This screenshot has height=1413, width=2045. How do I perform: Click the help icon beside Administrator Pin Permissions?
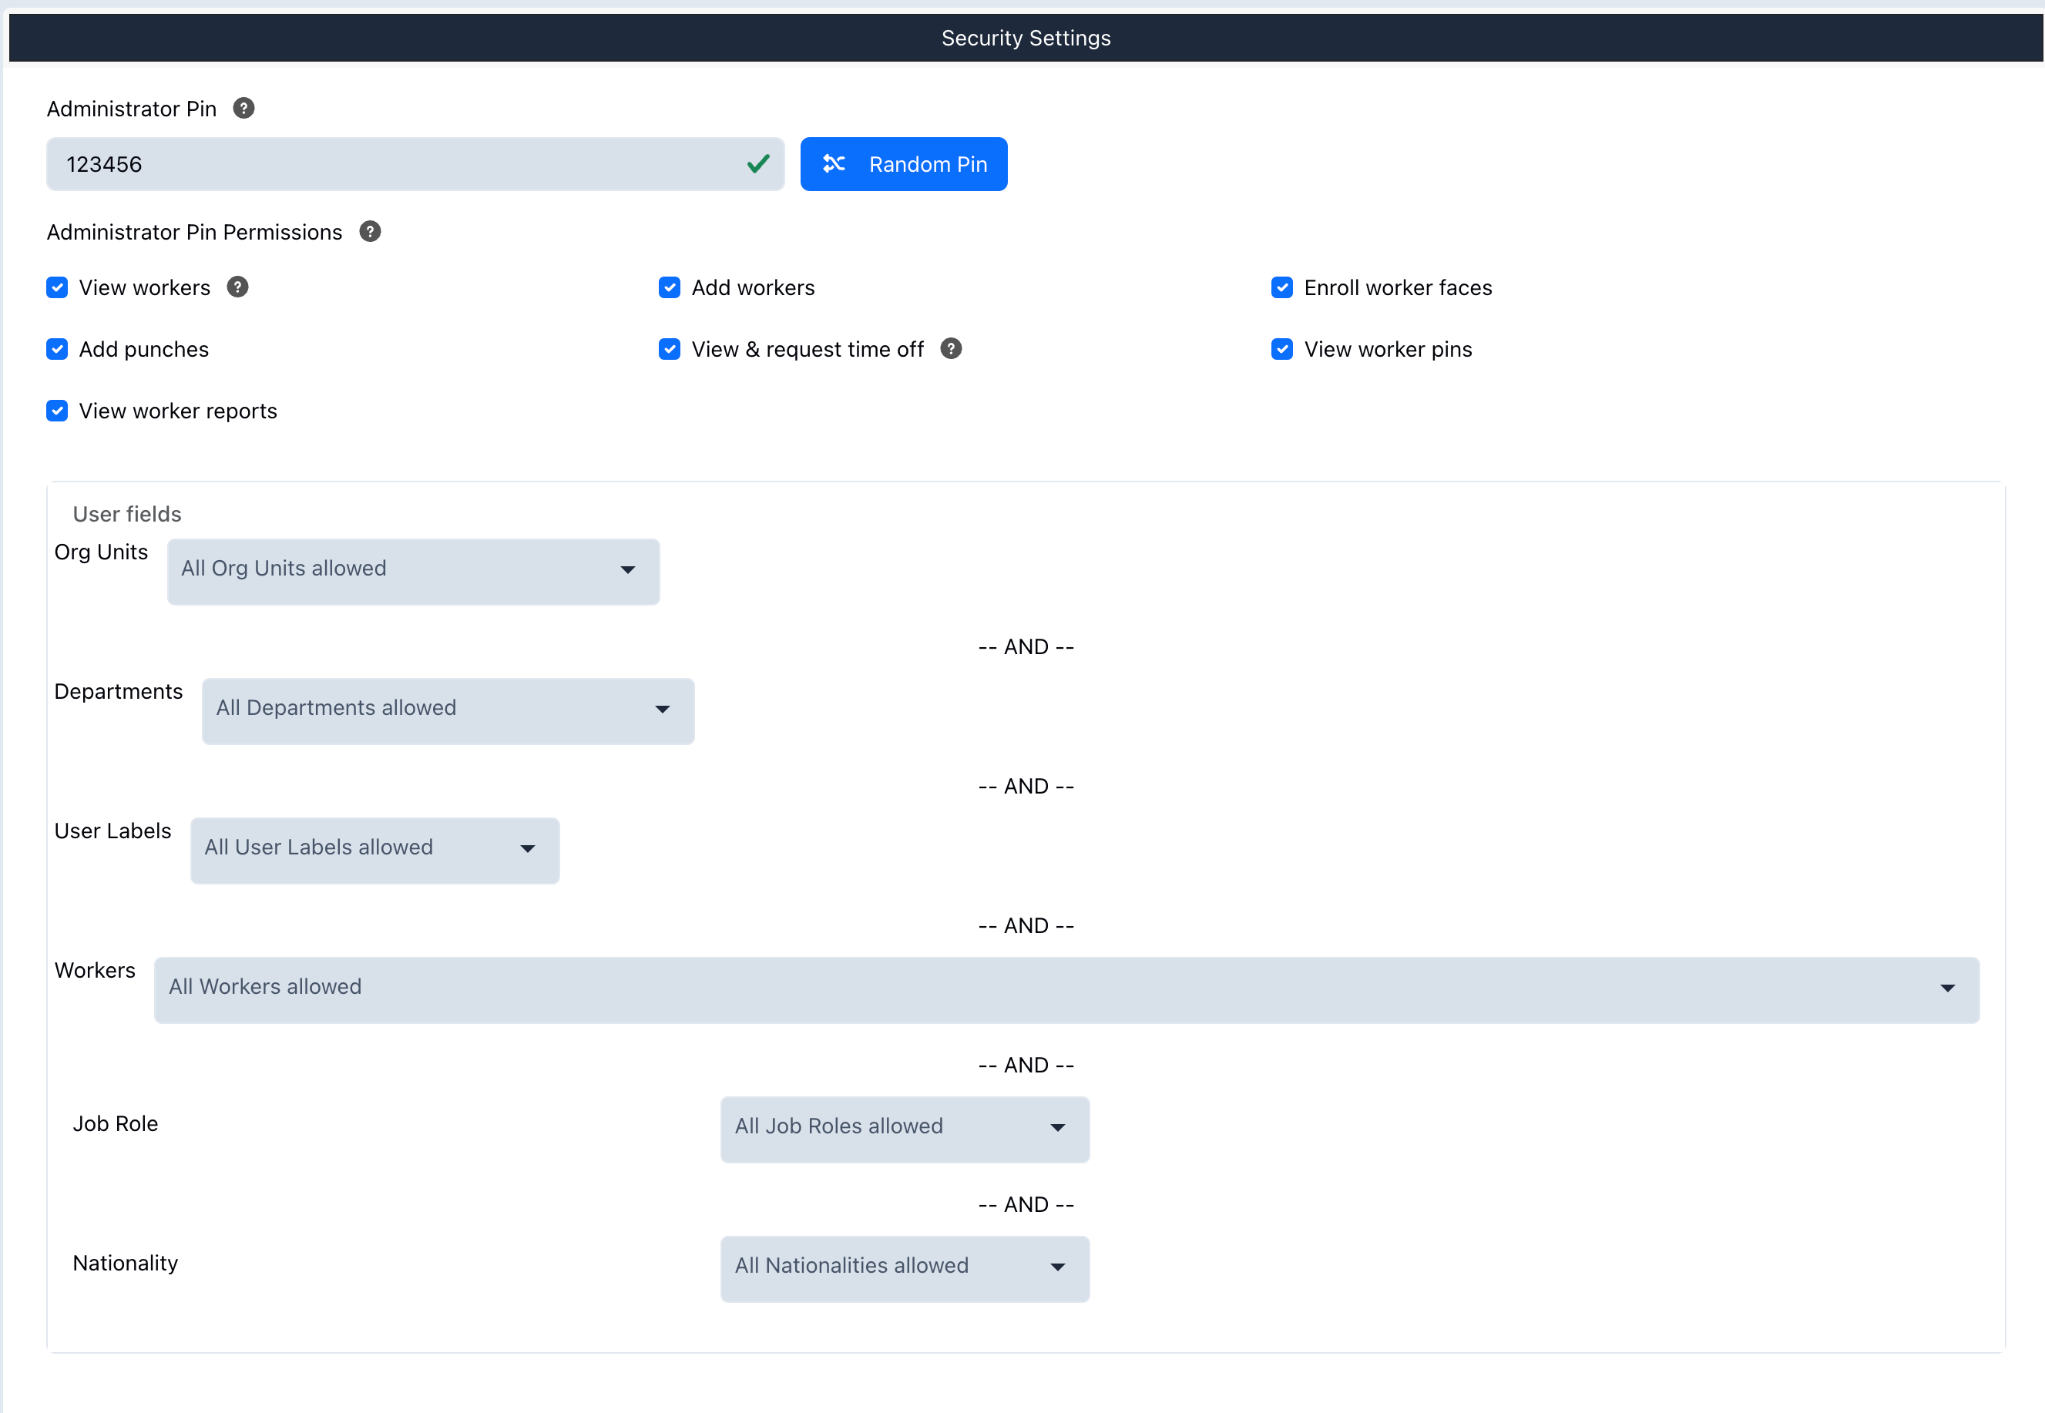point(370,231)
